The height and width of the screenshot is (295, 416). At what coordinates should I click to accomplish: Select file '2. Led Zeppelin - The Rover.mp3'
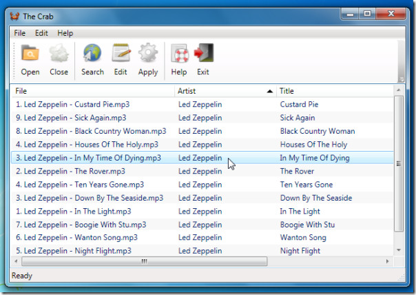70,171
